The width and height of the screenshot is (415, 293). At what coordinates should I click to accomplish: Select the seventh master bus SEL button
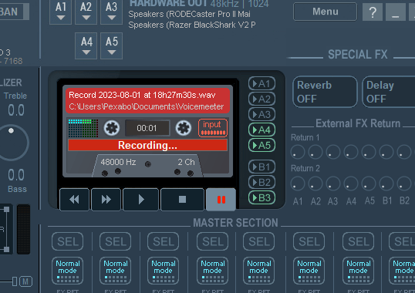click(x=359, y=241)
